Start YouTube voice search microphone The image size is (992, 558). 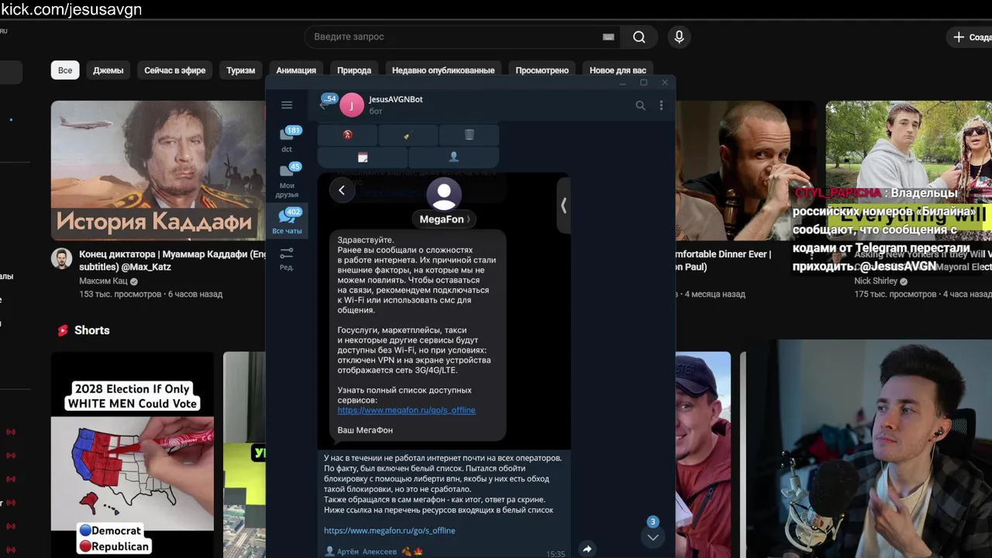coord(679,36)
